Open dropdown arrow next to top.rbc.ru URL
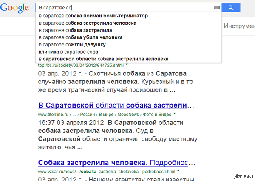Screen dimensions: 255x181 click(127, 65)
